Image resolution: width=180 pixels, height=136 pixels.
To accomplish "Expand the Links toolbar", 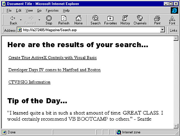I will (173, 30).
